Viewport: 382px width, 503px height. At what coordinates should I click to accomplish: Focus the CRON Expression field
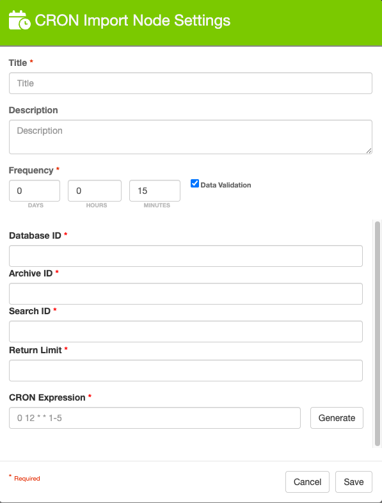tap(155, 418)
